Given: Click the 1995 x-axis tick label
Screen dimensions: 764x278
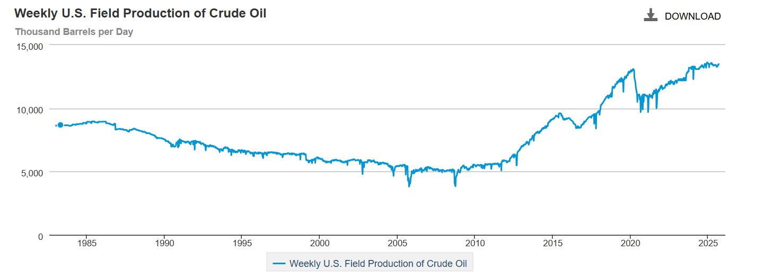Looking at the screenshot, I should click(x=242, y=244).
